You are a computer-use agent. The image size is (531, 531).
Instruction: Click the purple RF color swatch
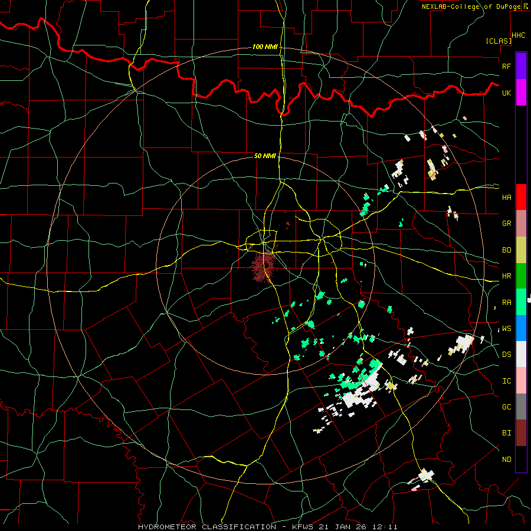pos(521,66)
